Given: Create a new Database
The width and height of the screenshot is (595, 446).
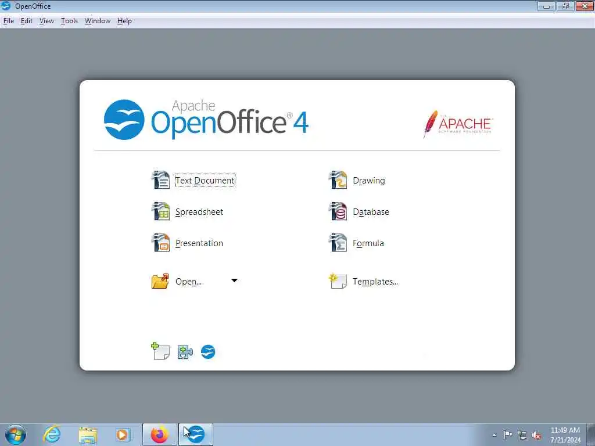Looking at the screenshot, I should click(x=371, y=211).
